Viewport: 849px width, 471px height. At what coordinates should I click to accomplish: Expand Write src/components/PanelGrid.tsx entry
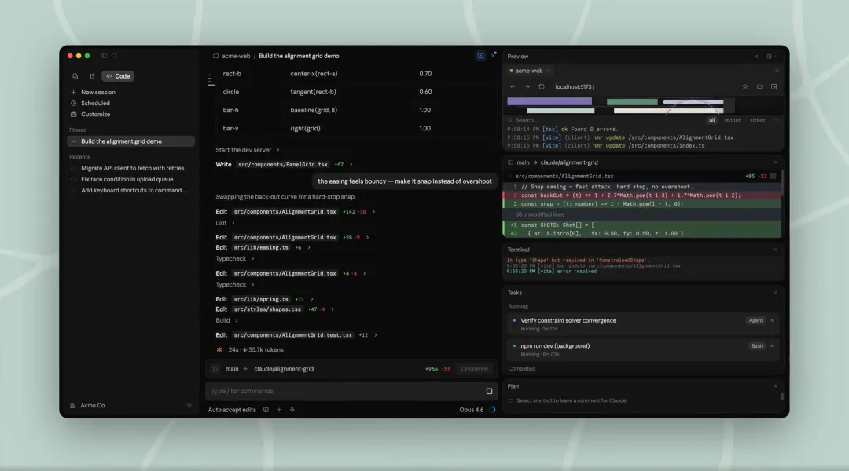point(284,164)
